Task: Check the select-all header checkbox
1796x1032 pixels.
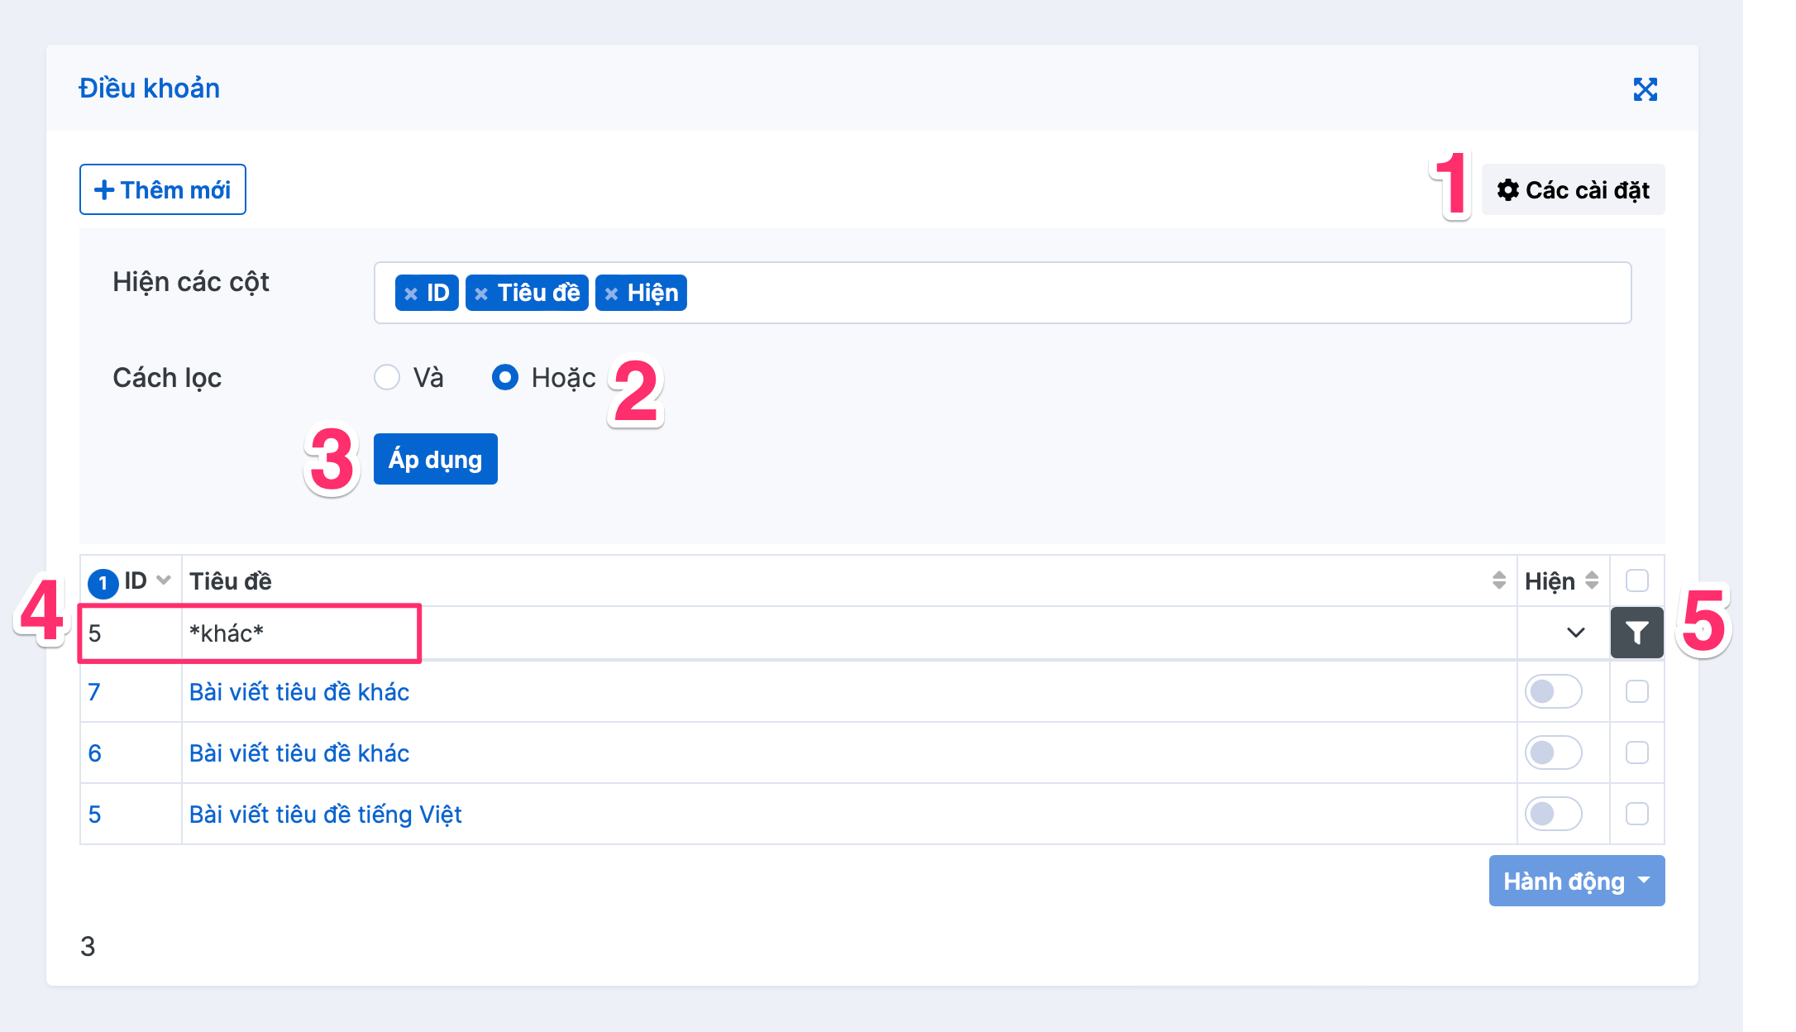Action: point(1636,580)
